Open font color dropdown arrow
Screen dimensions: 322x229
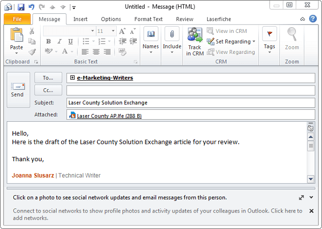(72, 51)
